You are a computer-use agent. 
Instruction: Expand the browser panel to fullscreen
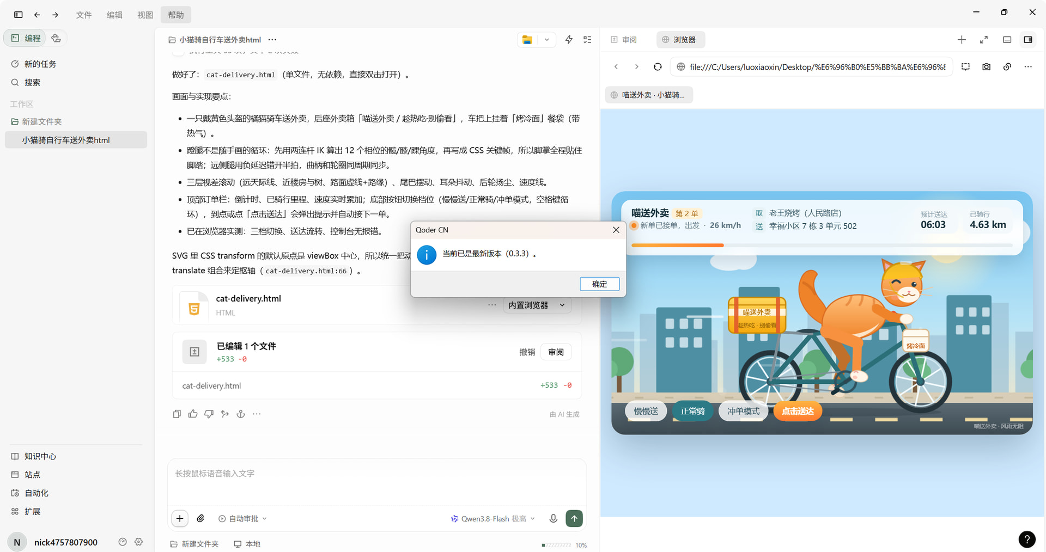tap(984, 40)
